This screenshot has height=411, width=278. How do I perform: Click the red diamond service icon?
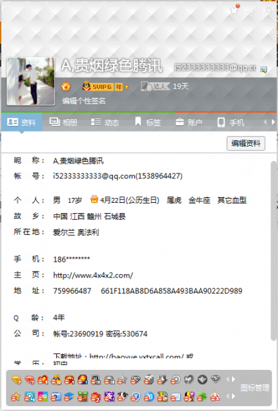pyautogui.click(x=29, y=379)
